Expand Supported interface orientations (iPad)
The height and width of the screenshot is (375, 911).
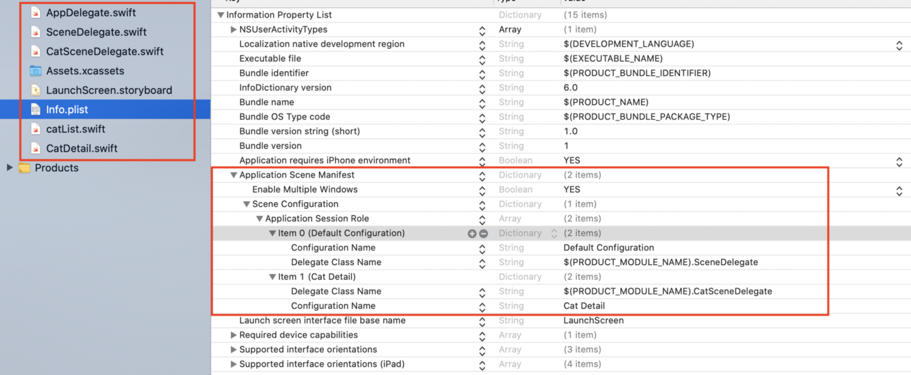234,365
